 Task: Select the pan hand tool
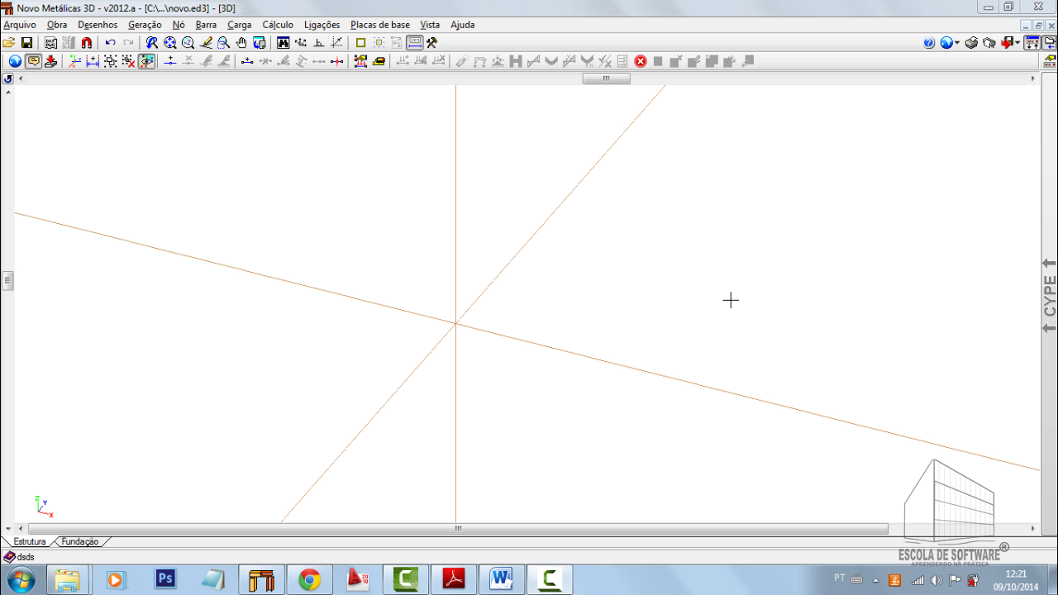[x=241, y=43]
